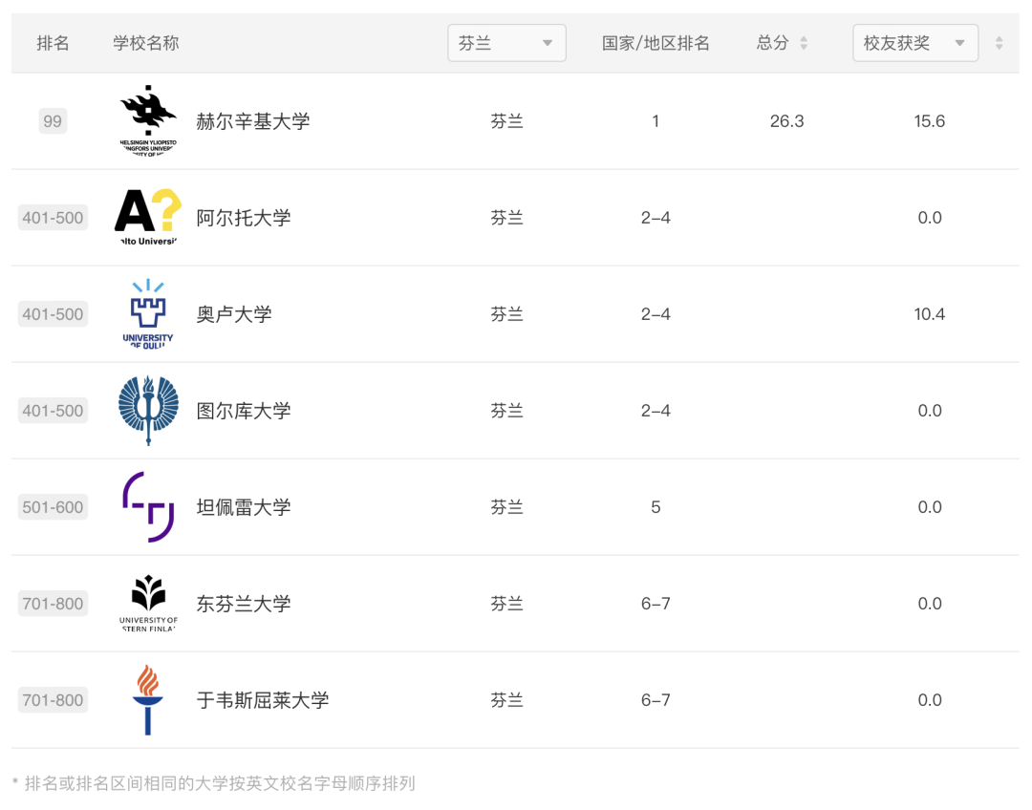Open 东芬兰大学 school page
The image size is (1032, 810).
click(244, 604)
